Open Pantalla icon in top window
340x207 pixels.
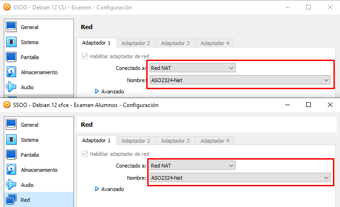[11, 57]
